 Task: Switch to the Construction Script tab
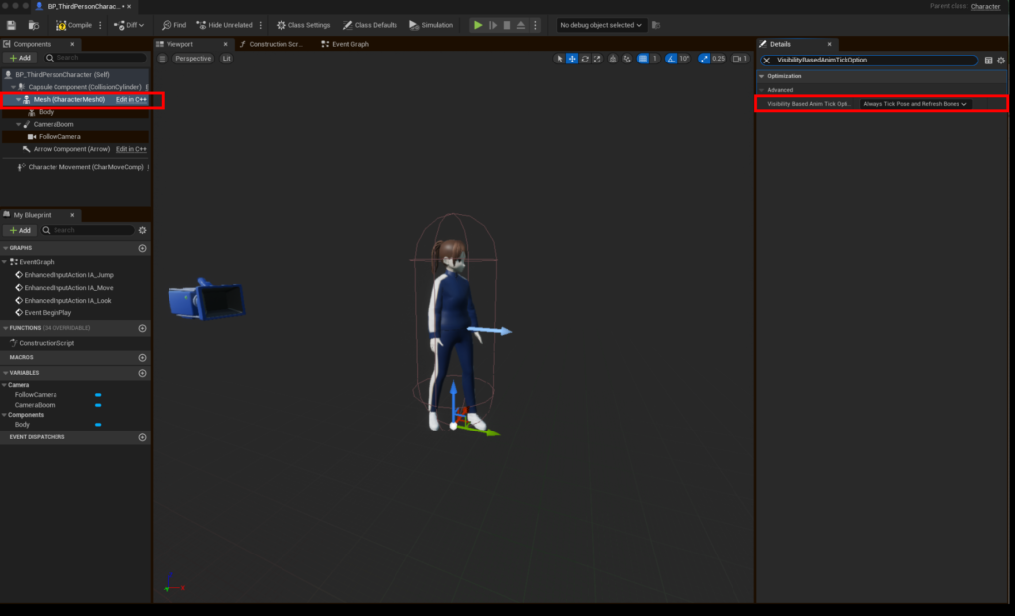click(271, 44)
